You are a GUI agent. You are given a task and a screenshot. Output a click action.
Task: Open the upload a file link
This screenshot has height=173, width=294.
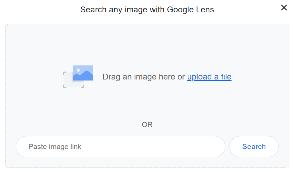tap(209, 77)
